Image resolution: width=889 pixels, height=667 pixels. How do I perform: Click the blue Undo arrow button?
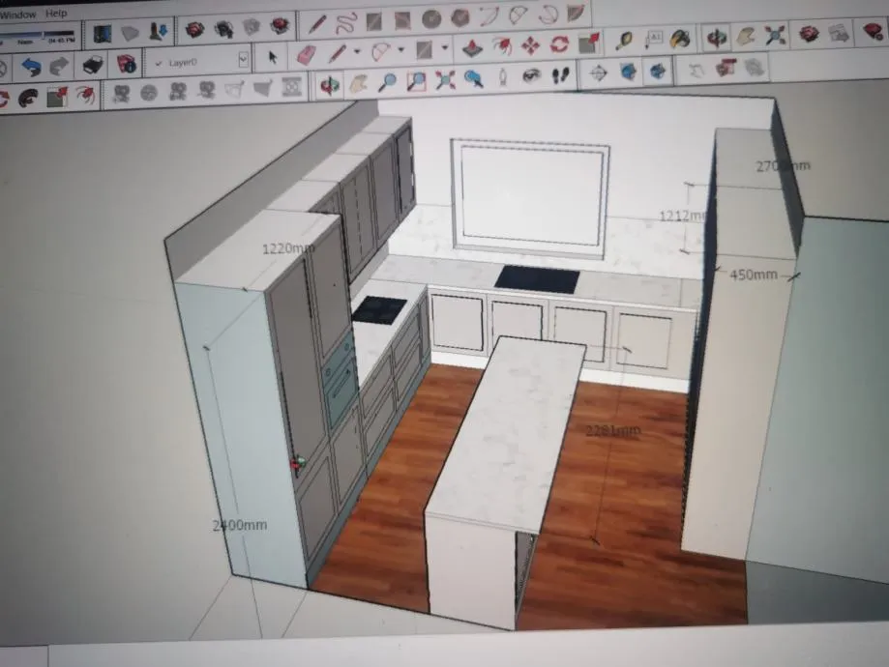32,68
